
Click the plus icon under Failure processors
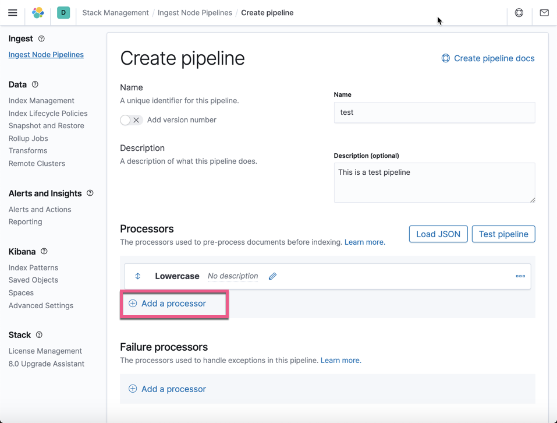tap(133, 388)
